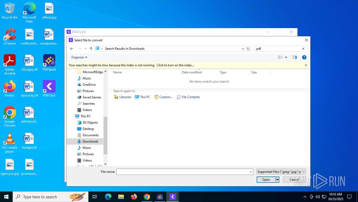Turn on the index via yellow bar

pyautogui.click(x=131, y=65)
